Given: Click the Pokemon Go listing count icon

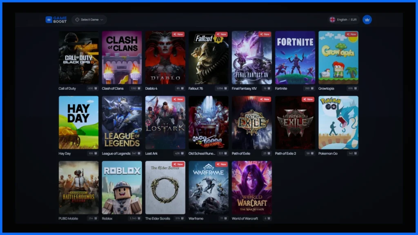Looking at the screenshot, I should point(356,153).
